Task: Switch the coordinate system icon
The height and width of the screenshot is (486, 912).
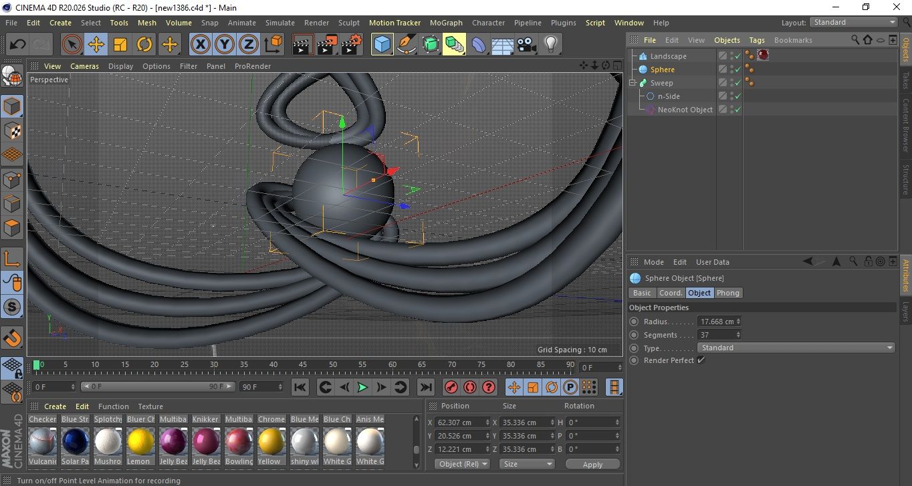Action: point(273,45)
